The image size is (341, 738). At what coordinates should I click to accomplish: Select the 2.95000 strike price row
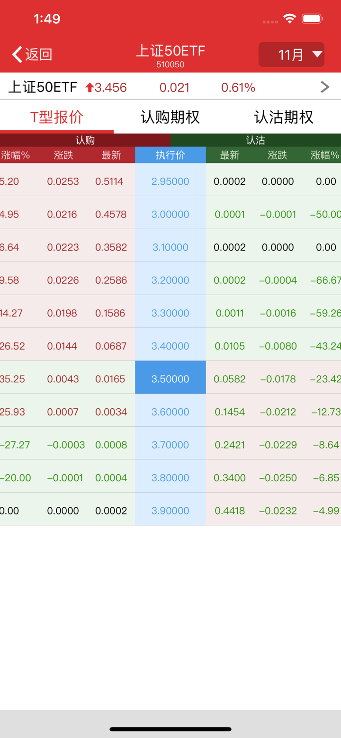click(x=170, y=181)
